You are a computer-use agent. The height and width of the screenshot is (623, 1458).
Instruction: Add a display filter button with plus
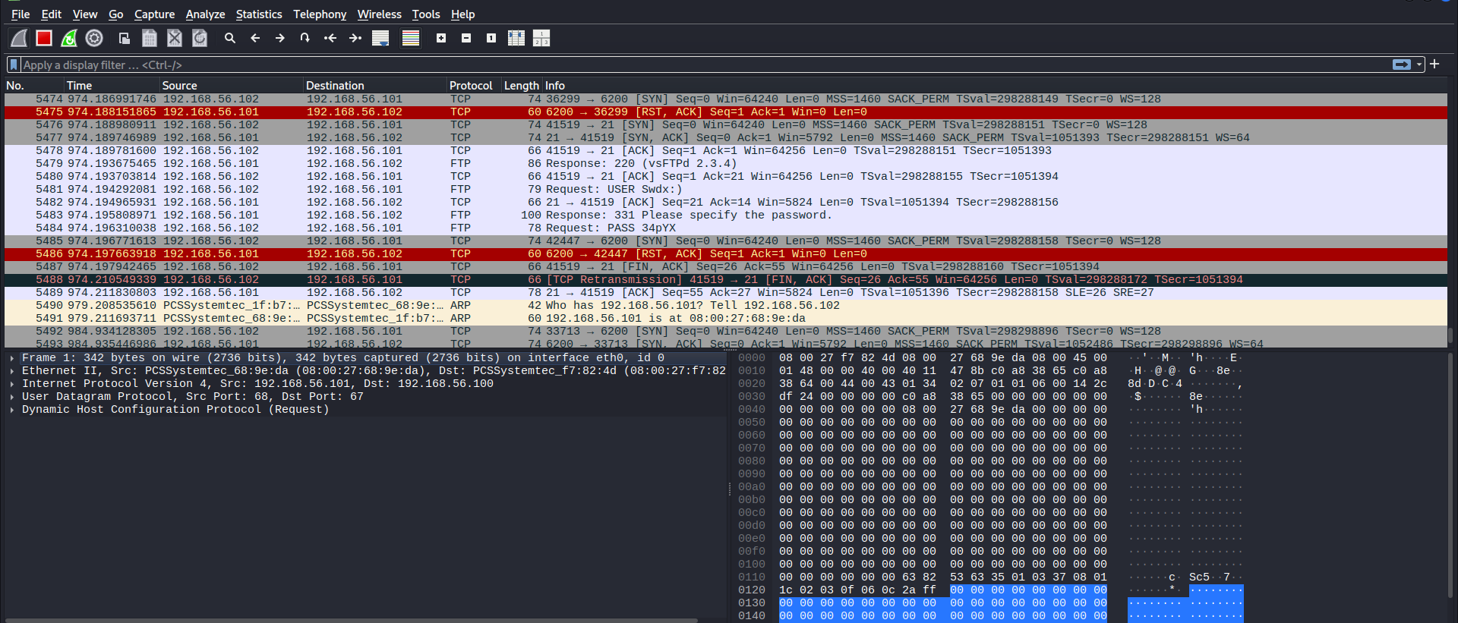1434,65
